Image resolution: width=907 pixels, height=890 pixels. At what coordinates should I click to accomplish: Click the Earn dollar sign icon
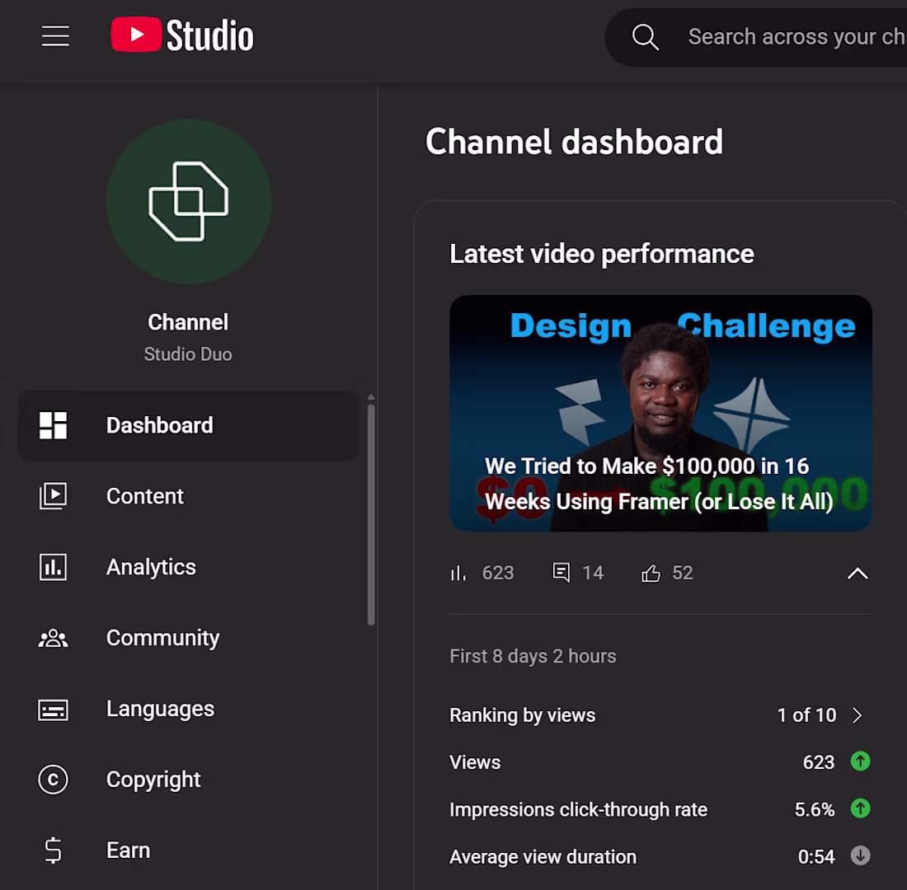point(54,850)
